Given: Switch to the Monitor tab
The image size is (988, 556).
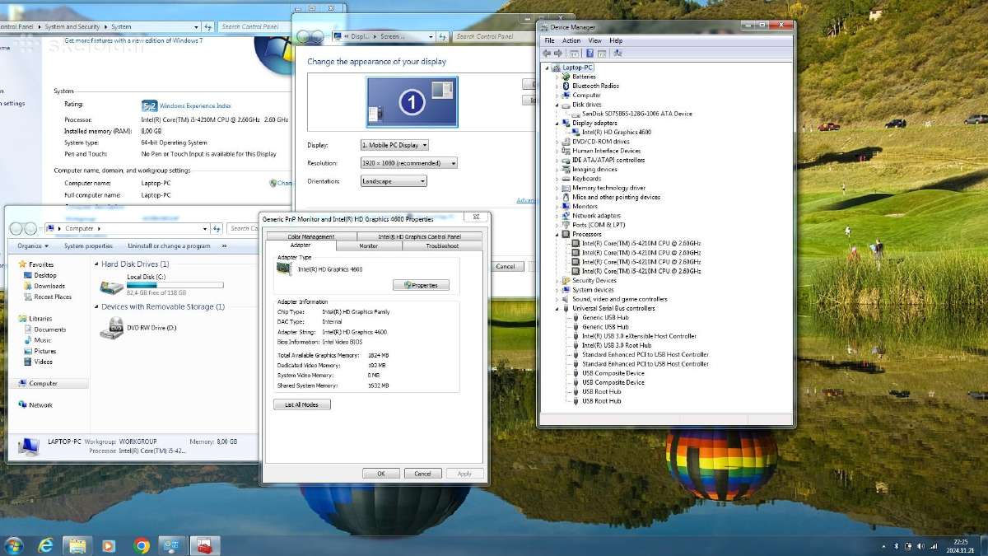Looking at the screenshot, I should [x=369, y=245].
